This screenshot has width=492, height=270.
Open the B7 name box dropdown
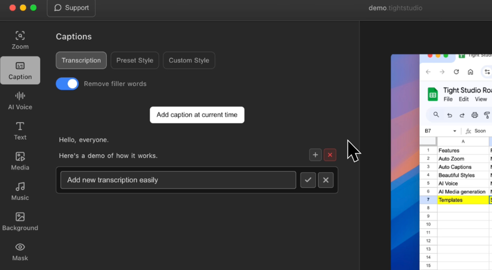(455, 131)
